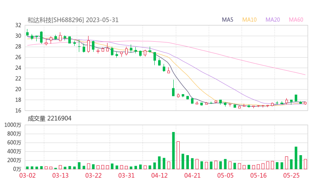The width and height of the screenshot is (312, 185).
Task: Click the 200万 volume axis label
Action: coord(14,160)
